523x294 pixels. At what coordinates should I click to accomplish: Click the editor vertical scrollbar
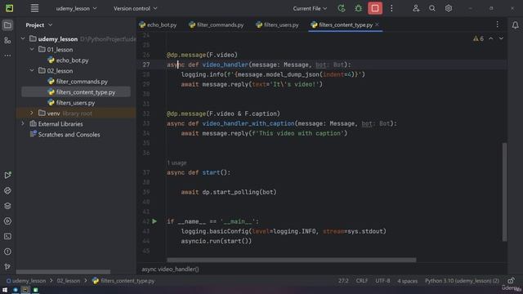(504, 192)
